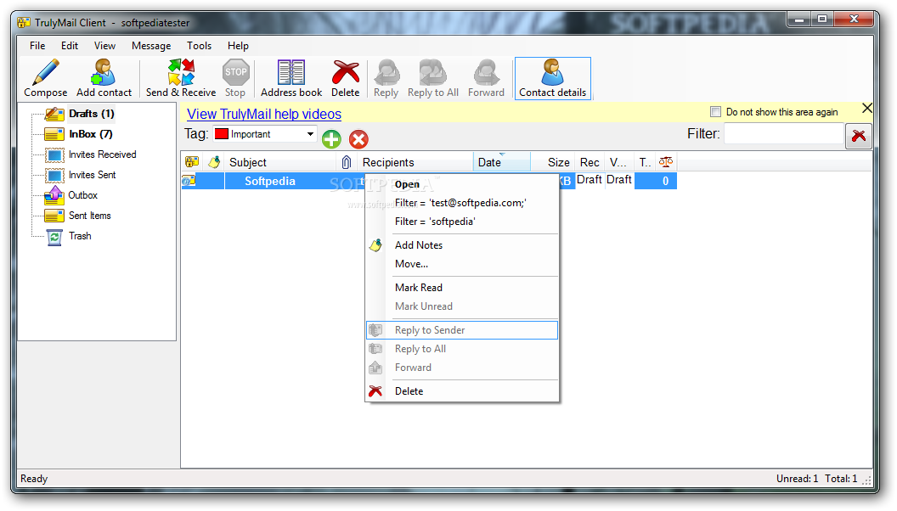
Task: Open the Outbox folder
Action: pyautogui.click(x=83, y=195)
